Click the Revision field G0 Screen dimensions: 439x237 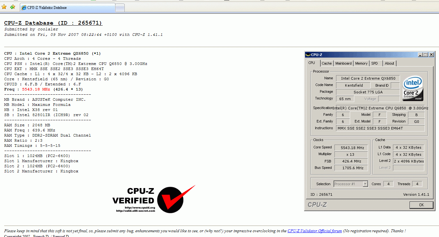417,122
